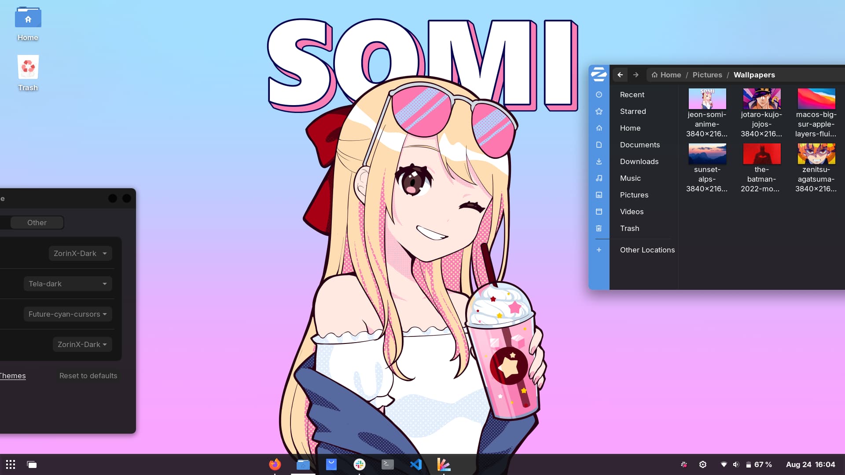Click the Trash bin icon in Files sidebar
The width and height of the screenshot is (845, 475).
point(599,228)
